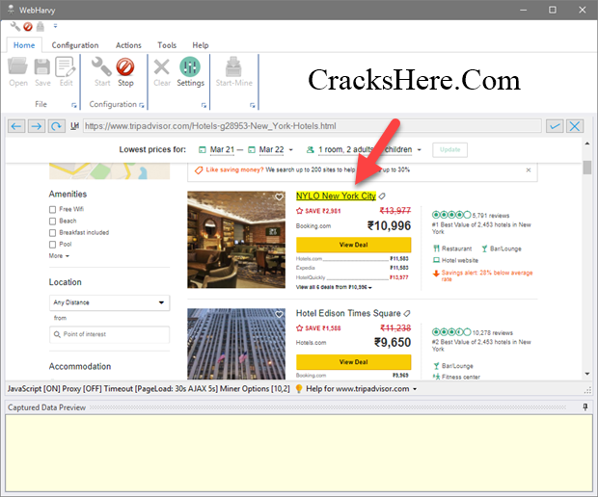Open the Hotel Edison photo thumbnail
This screenshot has height=497, width=598.
(x=236, y=344)
